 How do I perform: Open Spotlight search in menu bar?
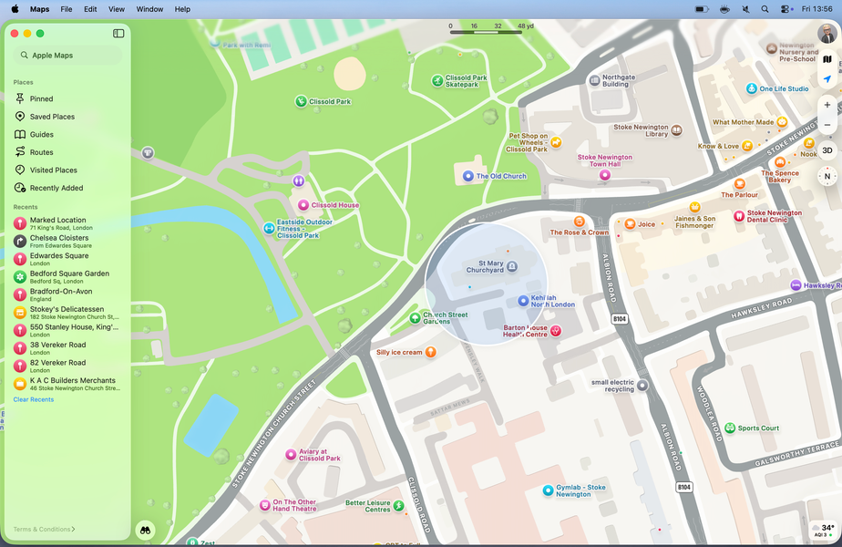(765, 9)
